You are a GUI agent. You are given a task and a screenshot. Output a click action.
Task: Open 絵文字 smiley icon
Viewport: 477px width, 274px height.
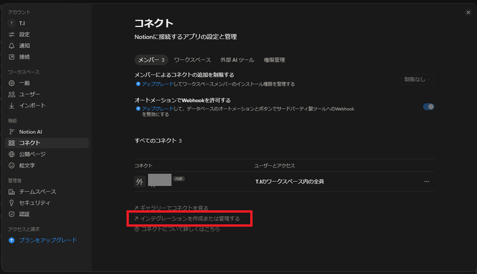[x=12, y=166]
